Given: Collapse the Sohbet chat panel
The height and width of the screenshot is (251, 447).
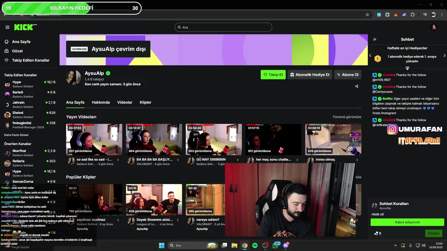Looking at the screenshot, I should pyautogui.click(x=375, y=39).
